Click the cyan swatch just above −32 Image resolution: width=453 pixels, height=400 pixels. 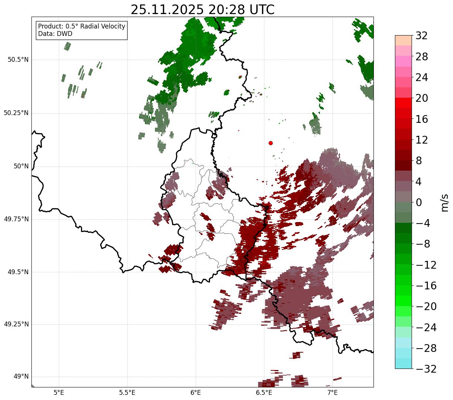(x=403, y=364)
